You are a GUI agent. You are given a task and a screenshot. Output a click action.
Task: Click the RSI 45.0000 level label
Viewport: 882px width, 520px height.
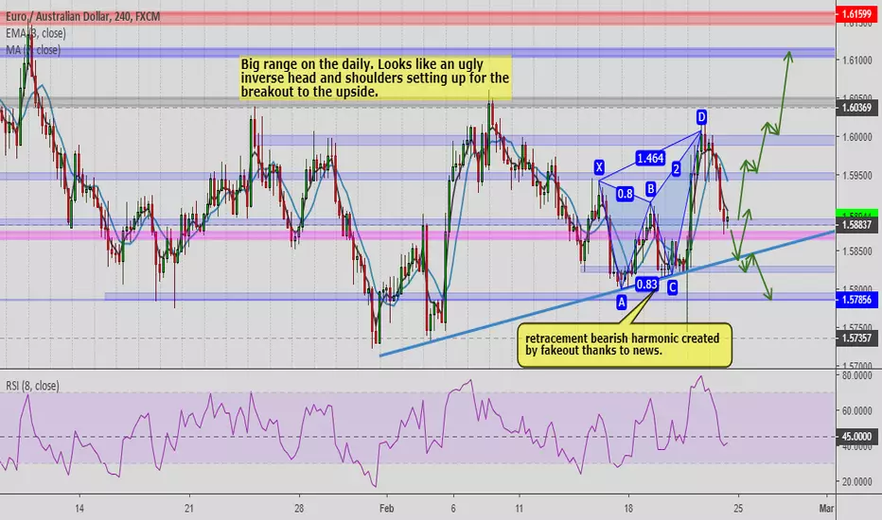coord(857,436)
